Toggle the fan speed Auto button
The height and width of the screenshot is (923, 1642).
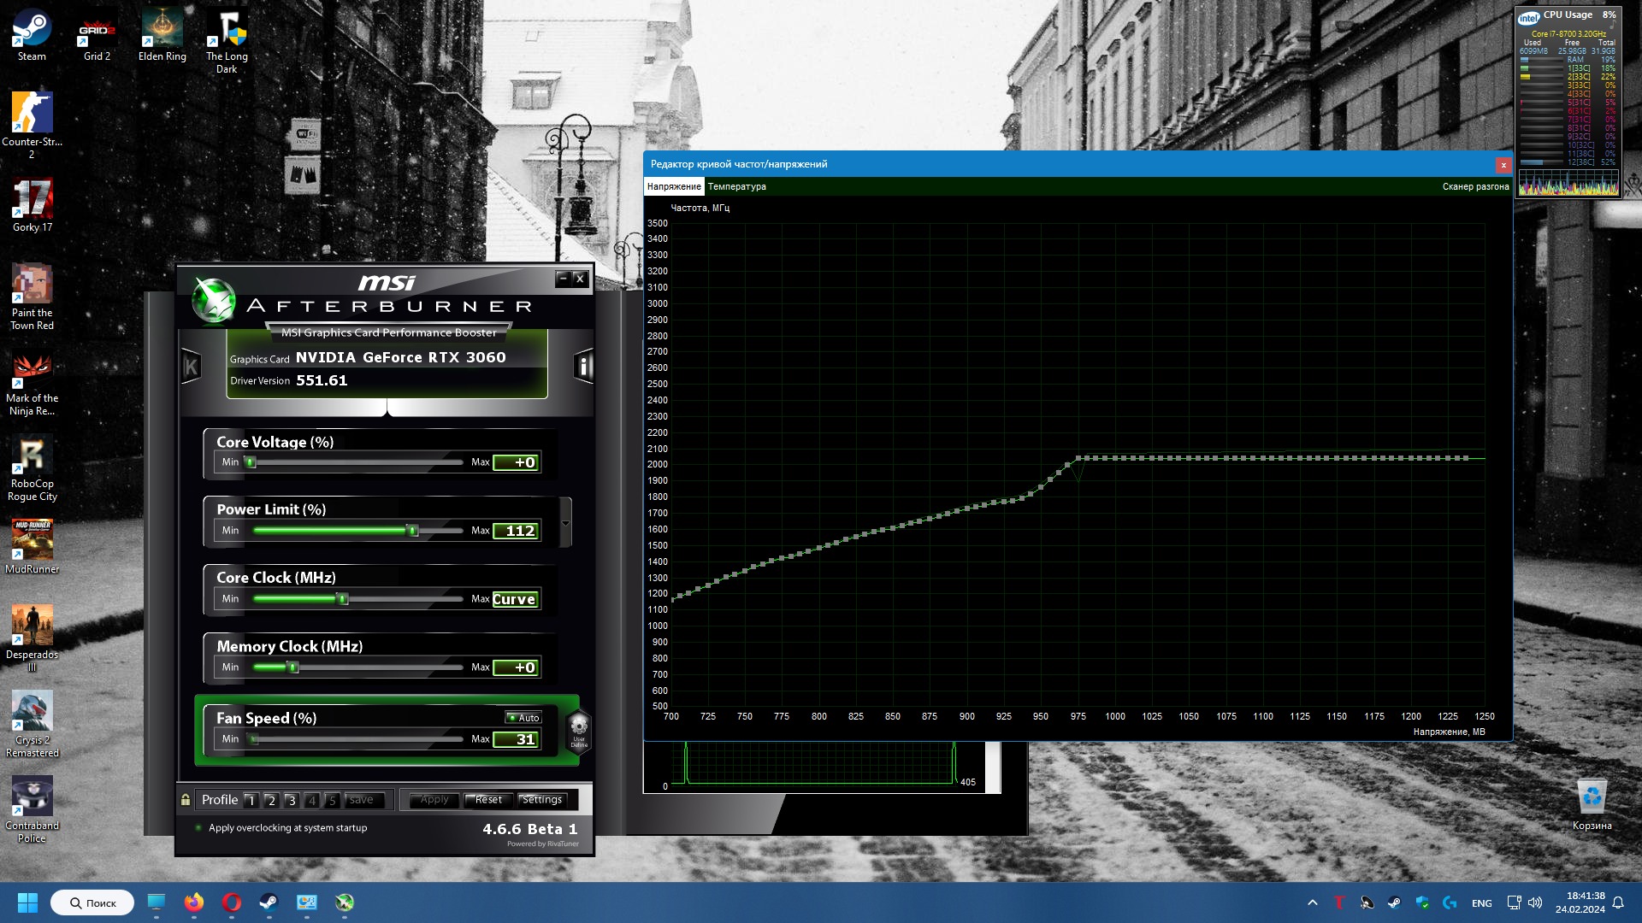click(523, 718)
